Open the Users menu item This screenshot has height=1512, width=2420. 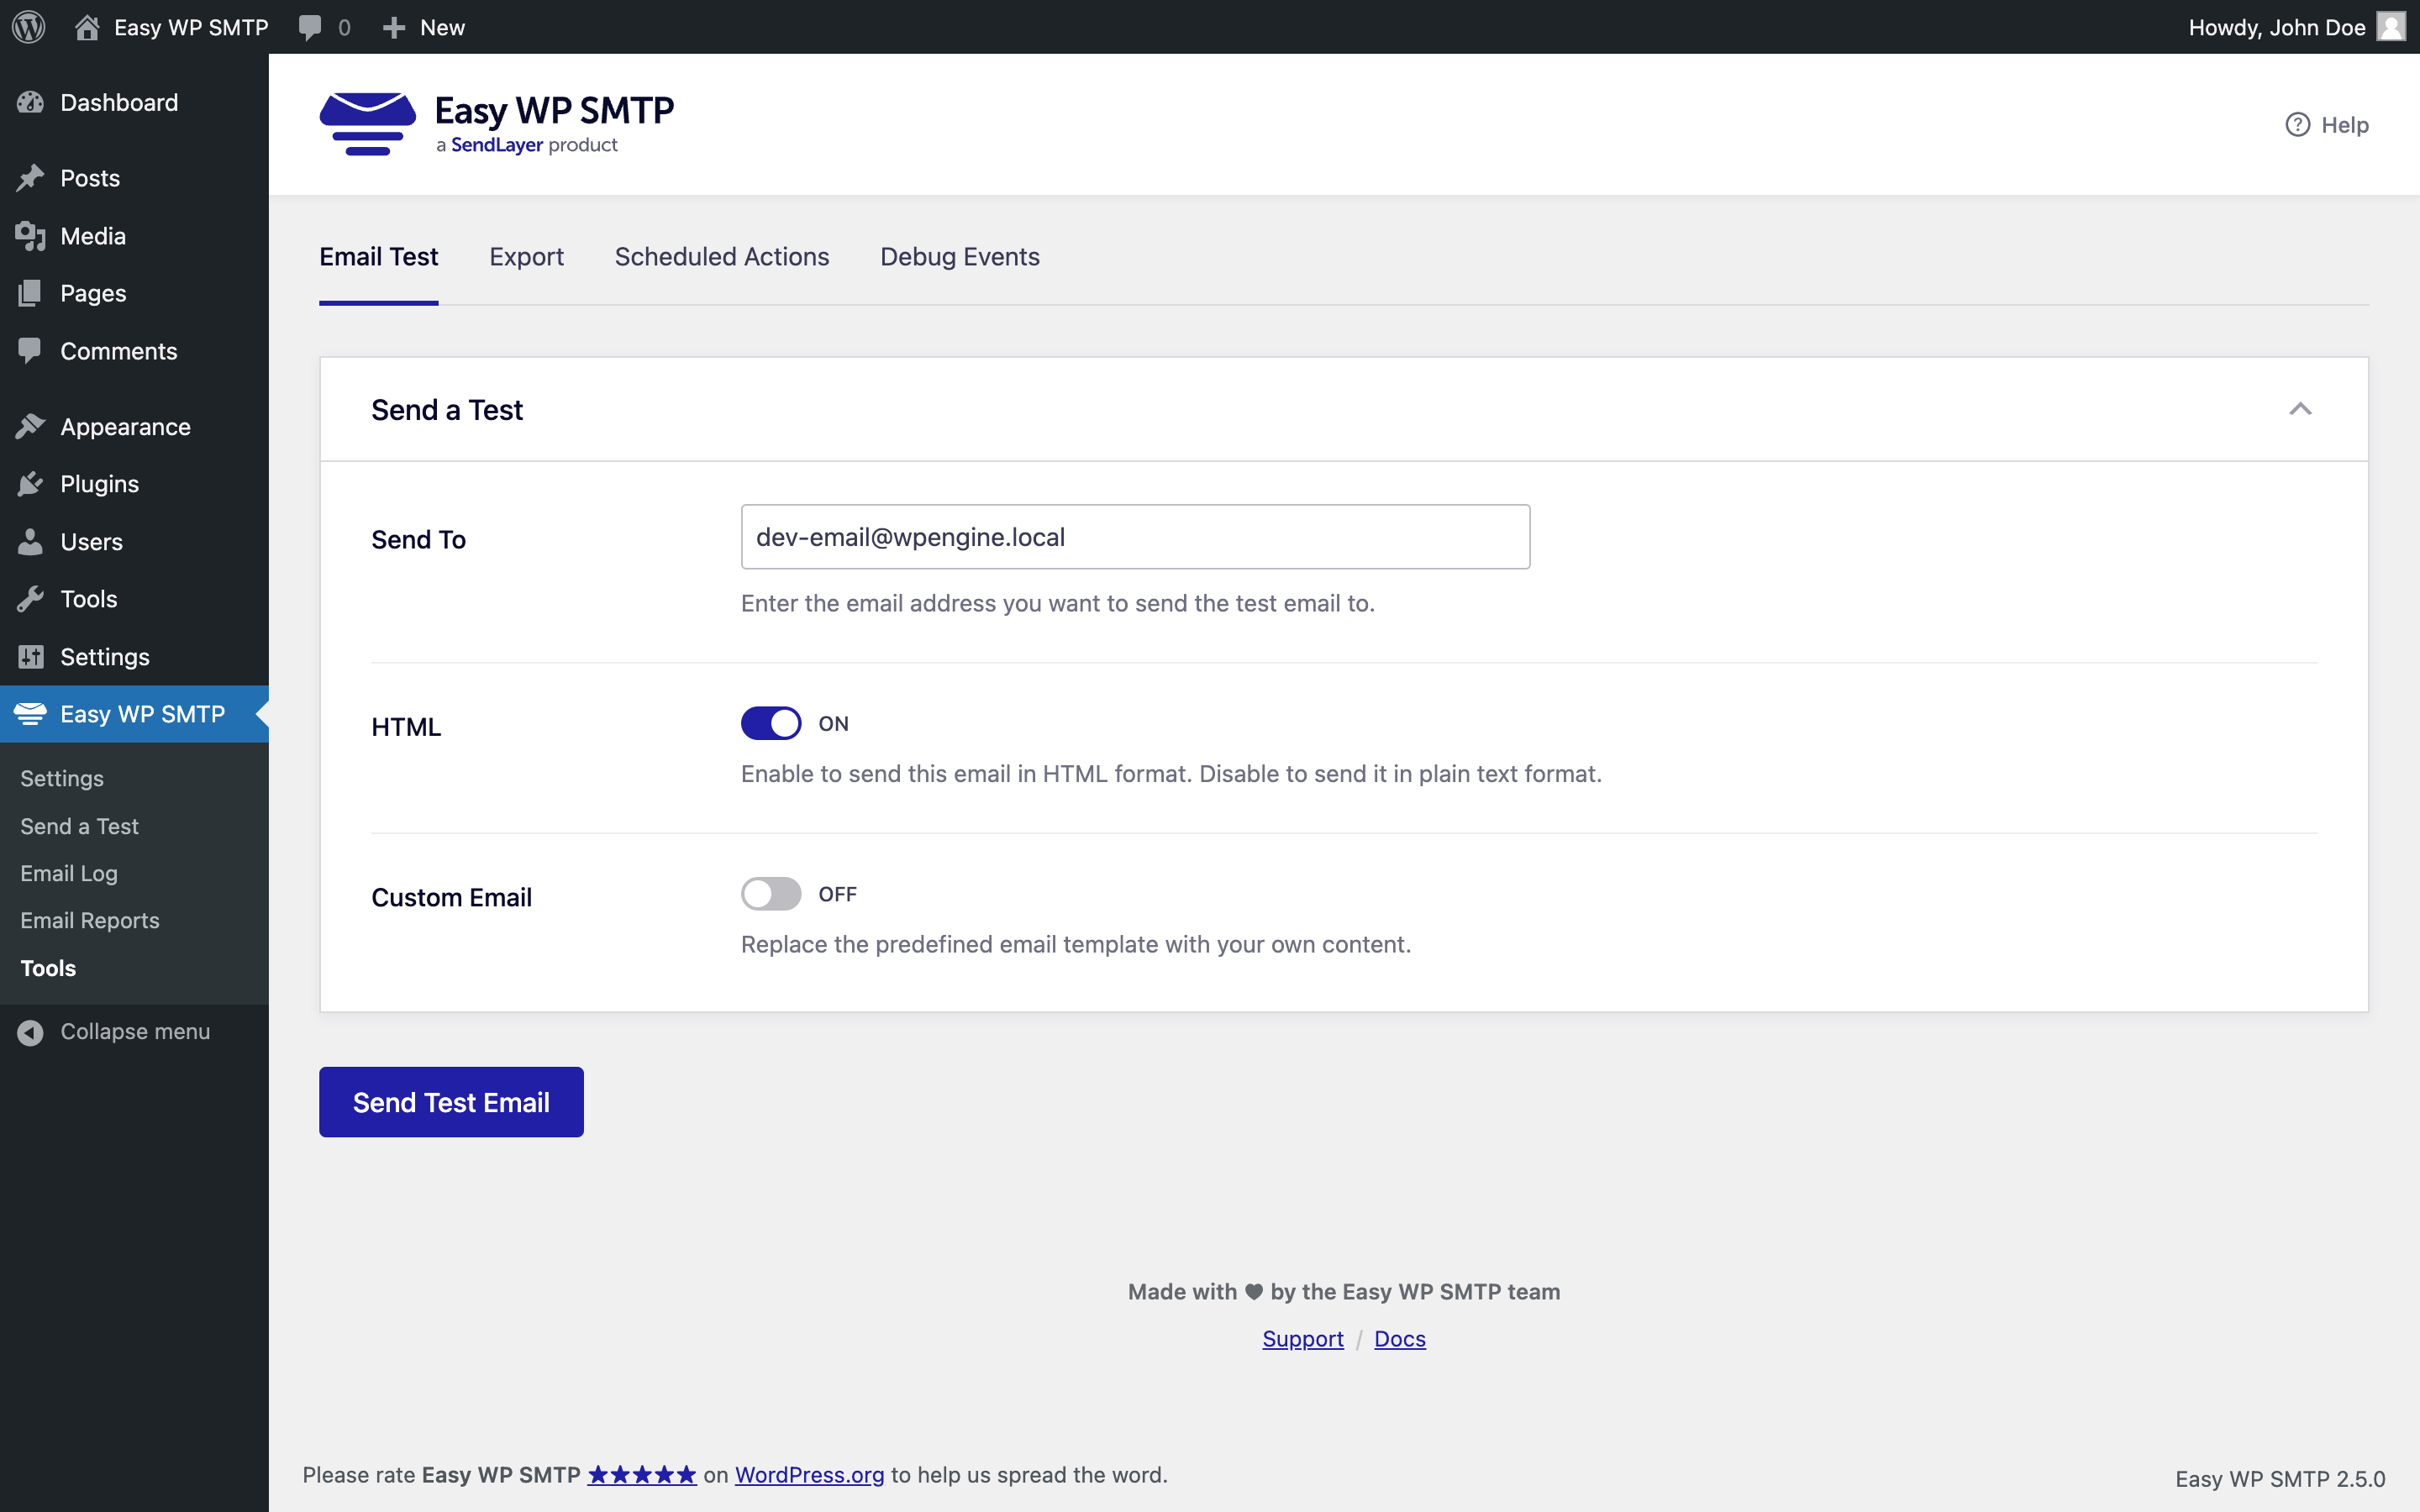pos(134,542)
